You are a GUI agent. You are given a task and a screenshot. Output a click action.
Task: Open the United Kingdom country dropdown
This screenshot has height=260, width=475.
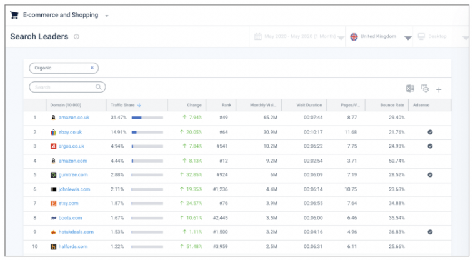tap(407, 37)
